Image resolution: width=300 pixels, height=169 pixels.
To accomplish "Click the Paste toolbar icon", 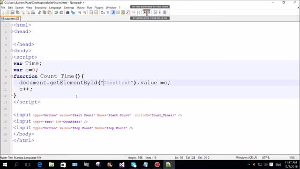I will pyautogui.click(x=50, y=13).
